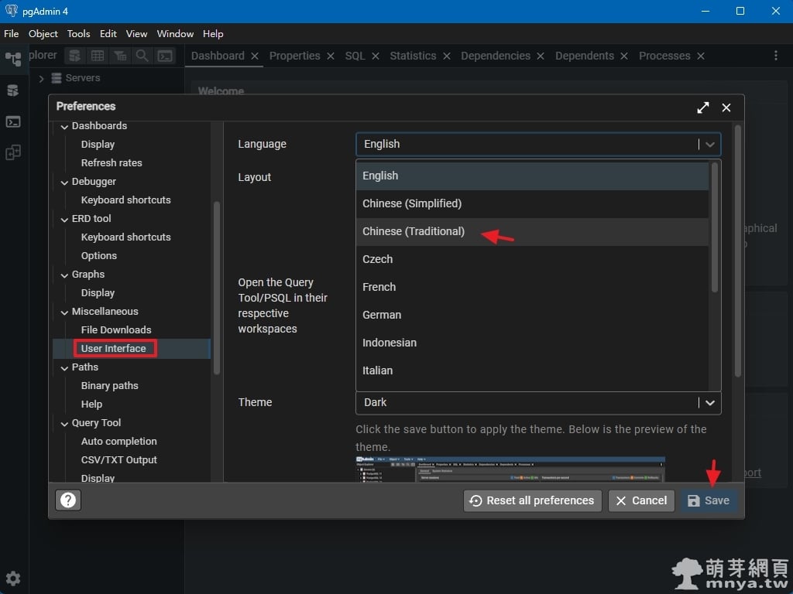Click the Search Objects magnifier in Object Explorer toolbar
Viewport: 793px width, 594px height.
[x=142, y=56]
